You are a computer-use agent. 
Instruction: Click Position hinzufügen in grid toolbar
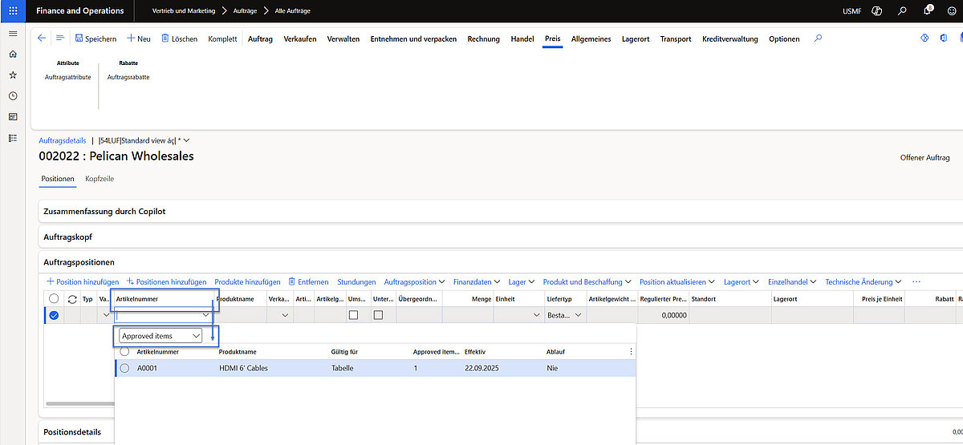pos(83,282)
